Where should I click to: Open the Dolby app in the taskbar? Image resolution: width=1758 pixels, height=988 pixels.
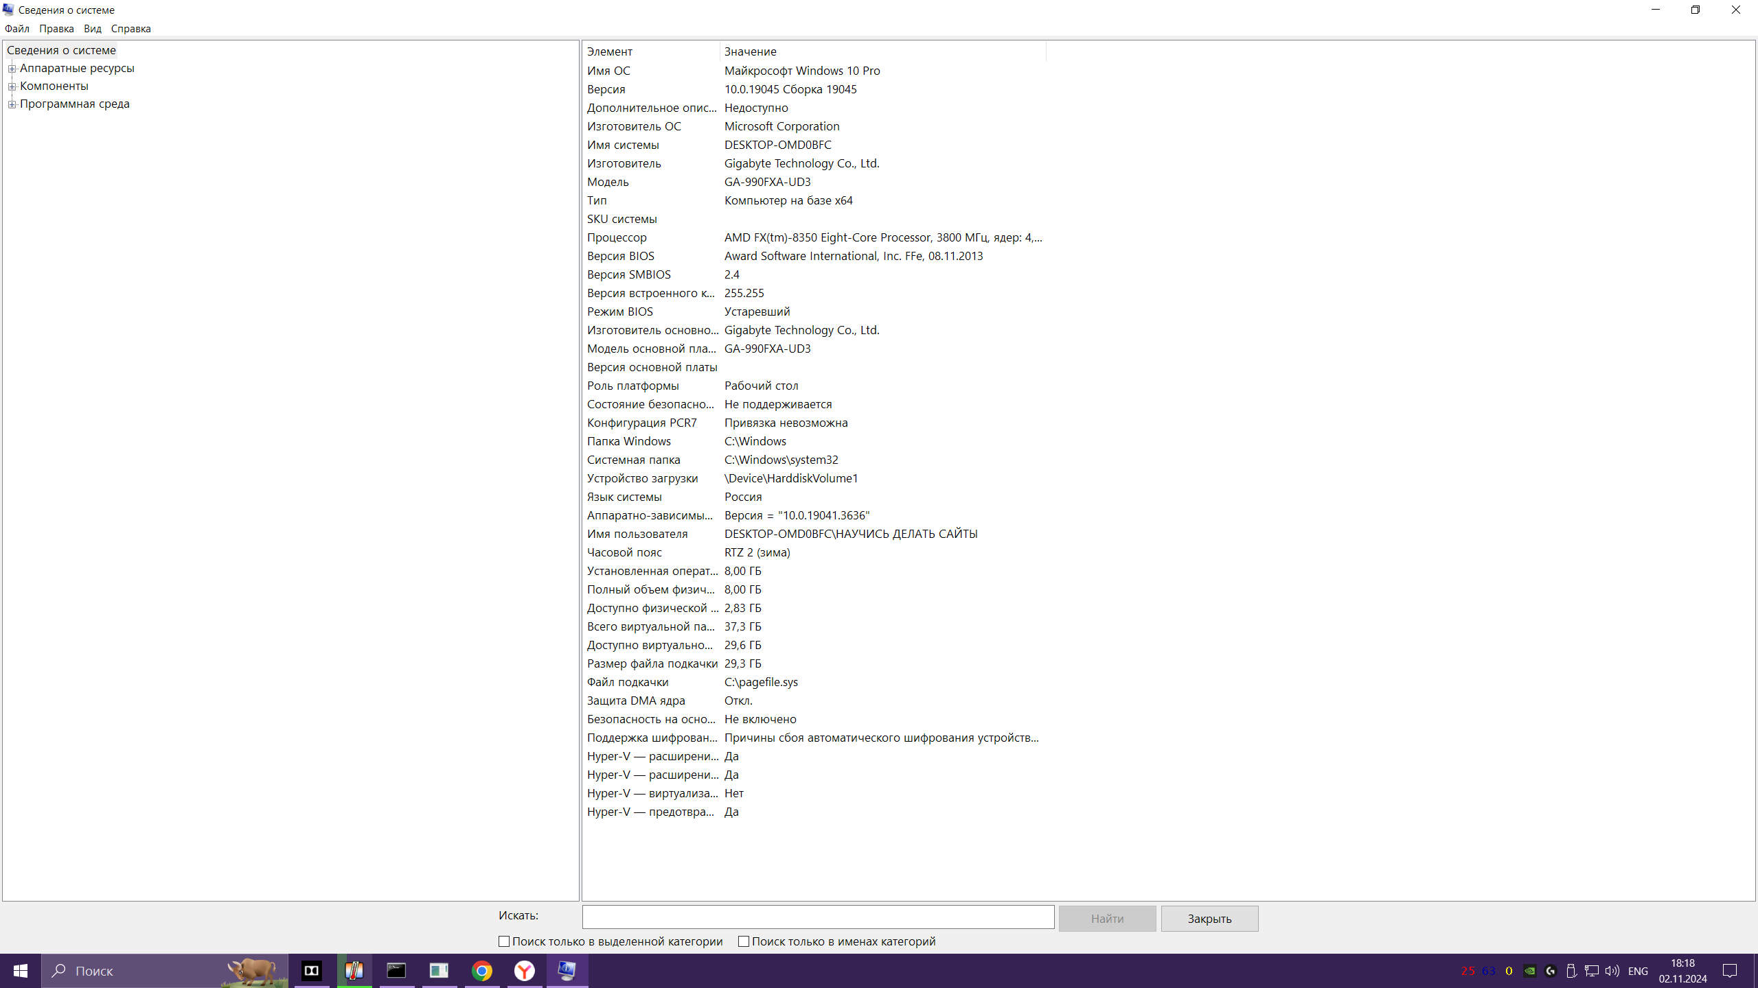[x=312, y=970]
